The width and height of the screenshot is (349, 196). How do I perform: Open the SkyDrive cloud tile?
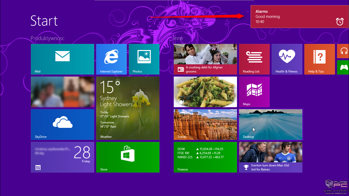(x=63, y=125)
